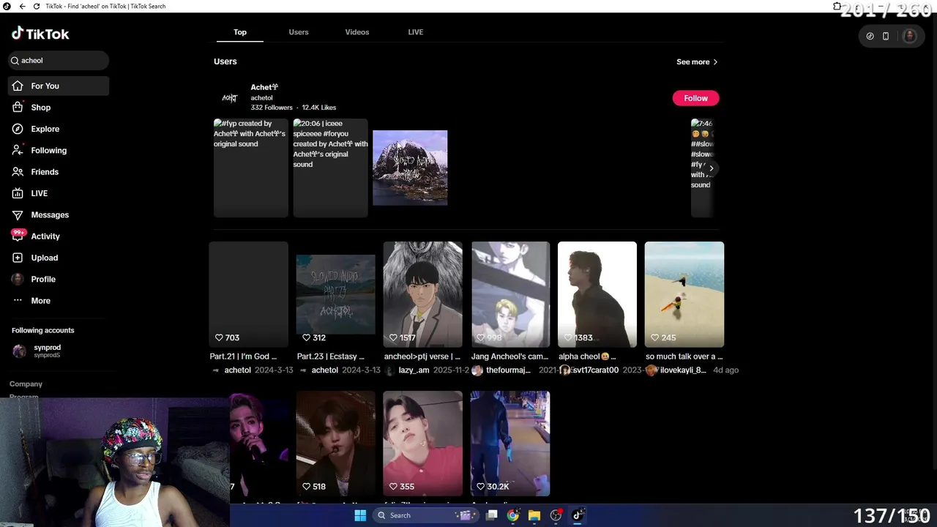Image resolution: width=937 pixels, height=527 pixels.
Task: Click next arrow in Achet video carousel
Action: point(711,168)
